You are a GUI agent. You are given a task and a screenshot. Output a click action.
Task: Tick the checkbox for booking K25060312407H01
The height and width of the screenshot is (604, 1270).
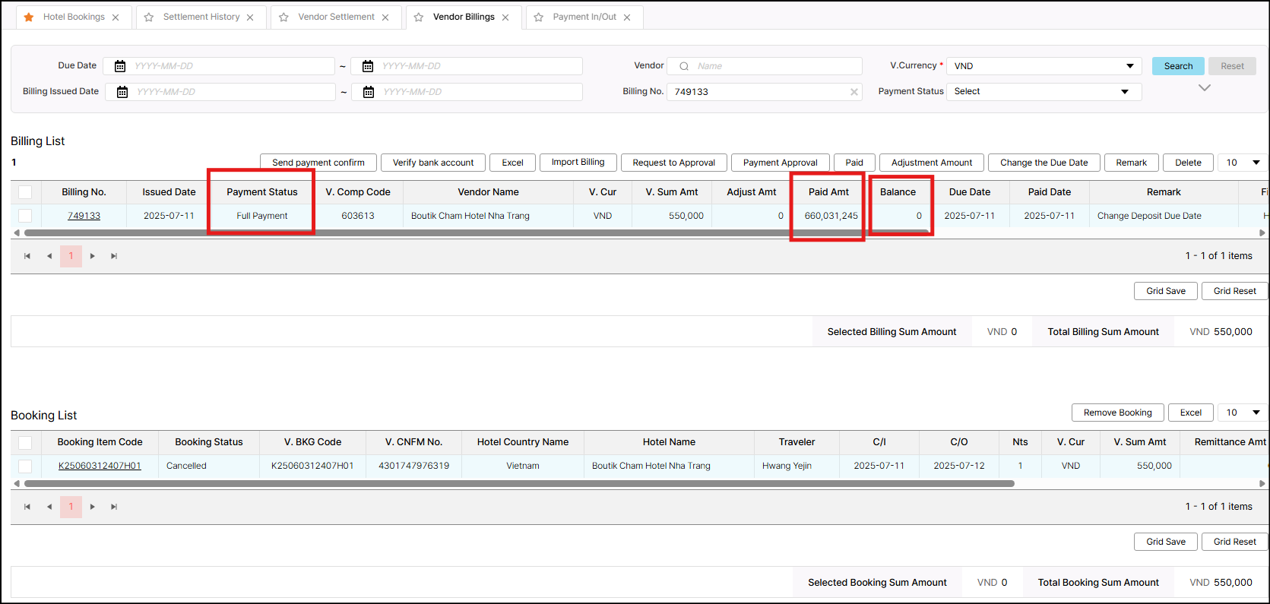click(x=25, y=466)
